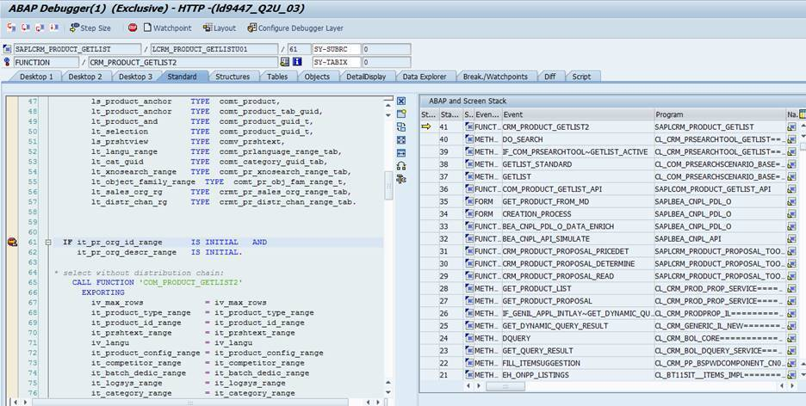Click navigation icon in row 22 FILL_ITEMSUGGESTION

791,363
